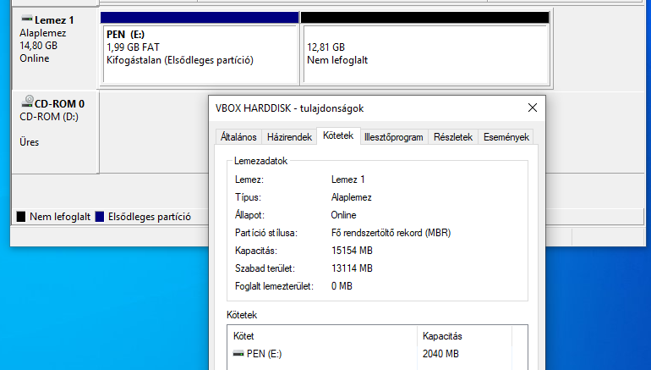
Task: Click the 'Lemez 1' value in Lemezadatok
Action: 348,179
